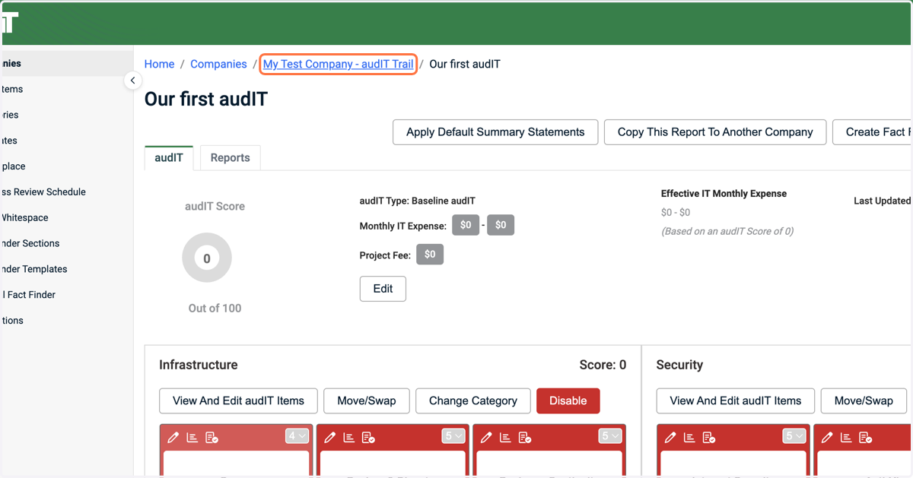Click Apply Default Summary Statements button
This screenshot has height=478, width=913.
click(x=495, y=131)
